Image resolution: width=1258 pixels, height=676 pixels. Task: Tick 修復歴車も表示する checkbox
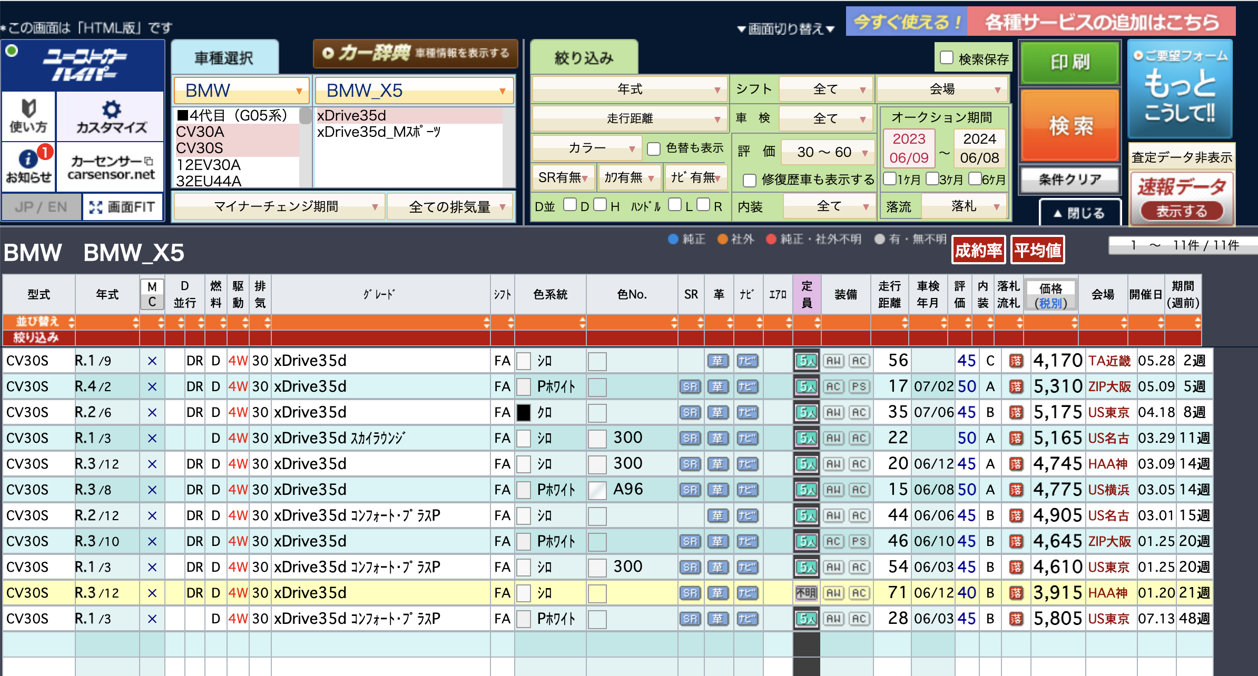coord(750,180)
